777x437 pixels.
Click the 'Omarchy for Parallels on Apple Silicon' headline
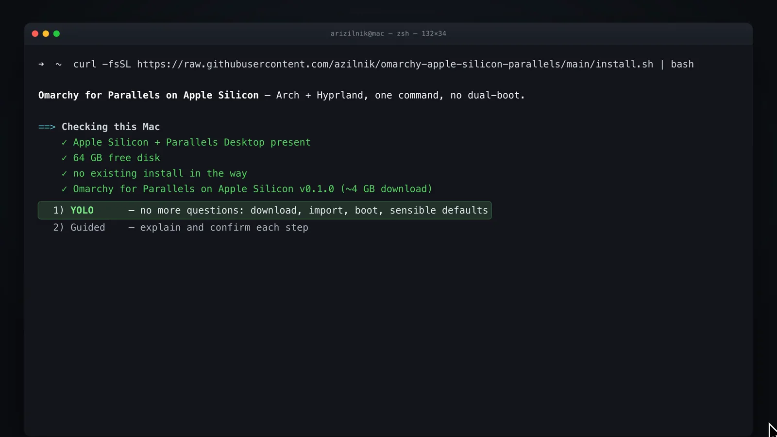149,95
